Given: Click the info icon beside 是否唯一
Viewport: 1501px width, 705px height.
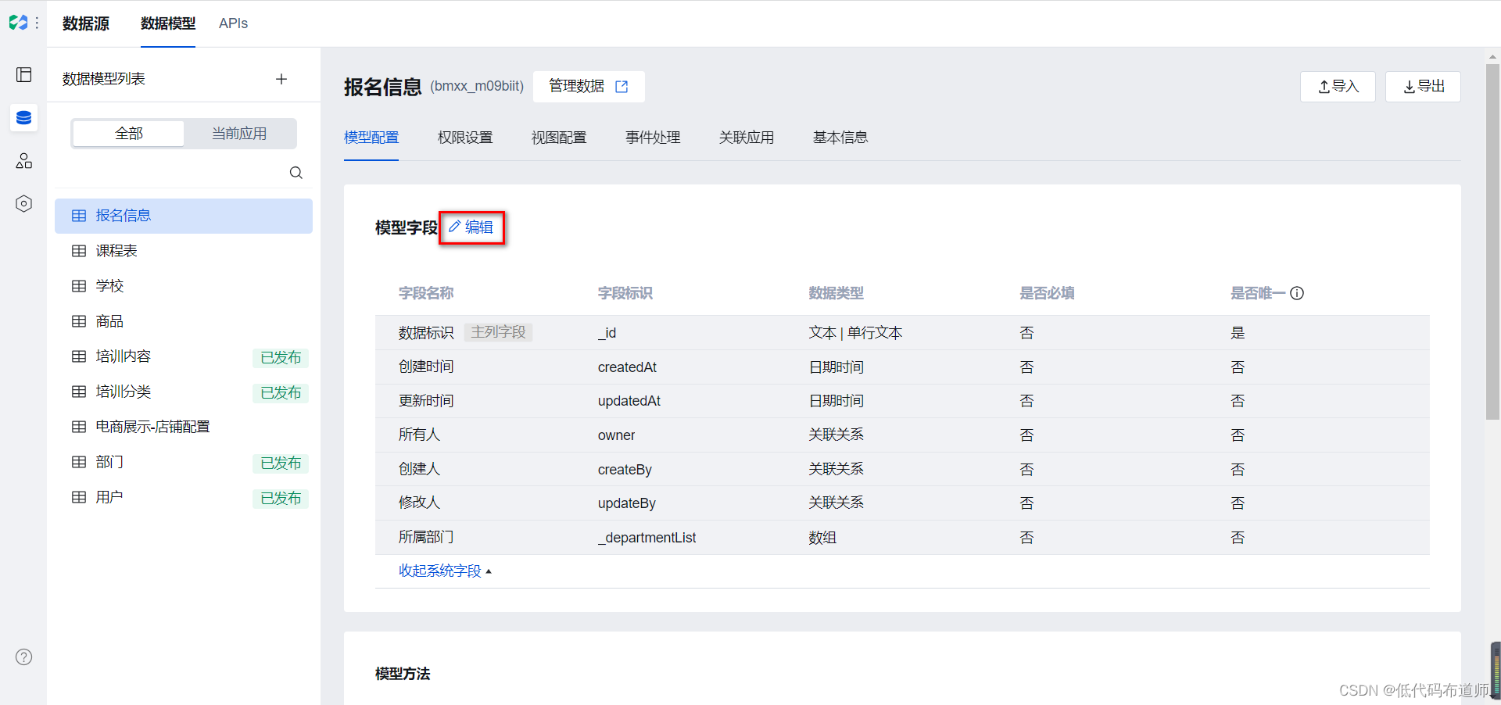Looking at the screenshot, I should (x=1297, y=293).
